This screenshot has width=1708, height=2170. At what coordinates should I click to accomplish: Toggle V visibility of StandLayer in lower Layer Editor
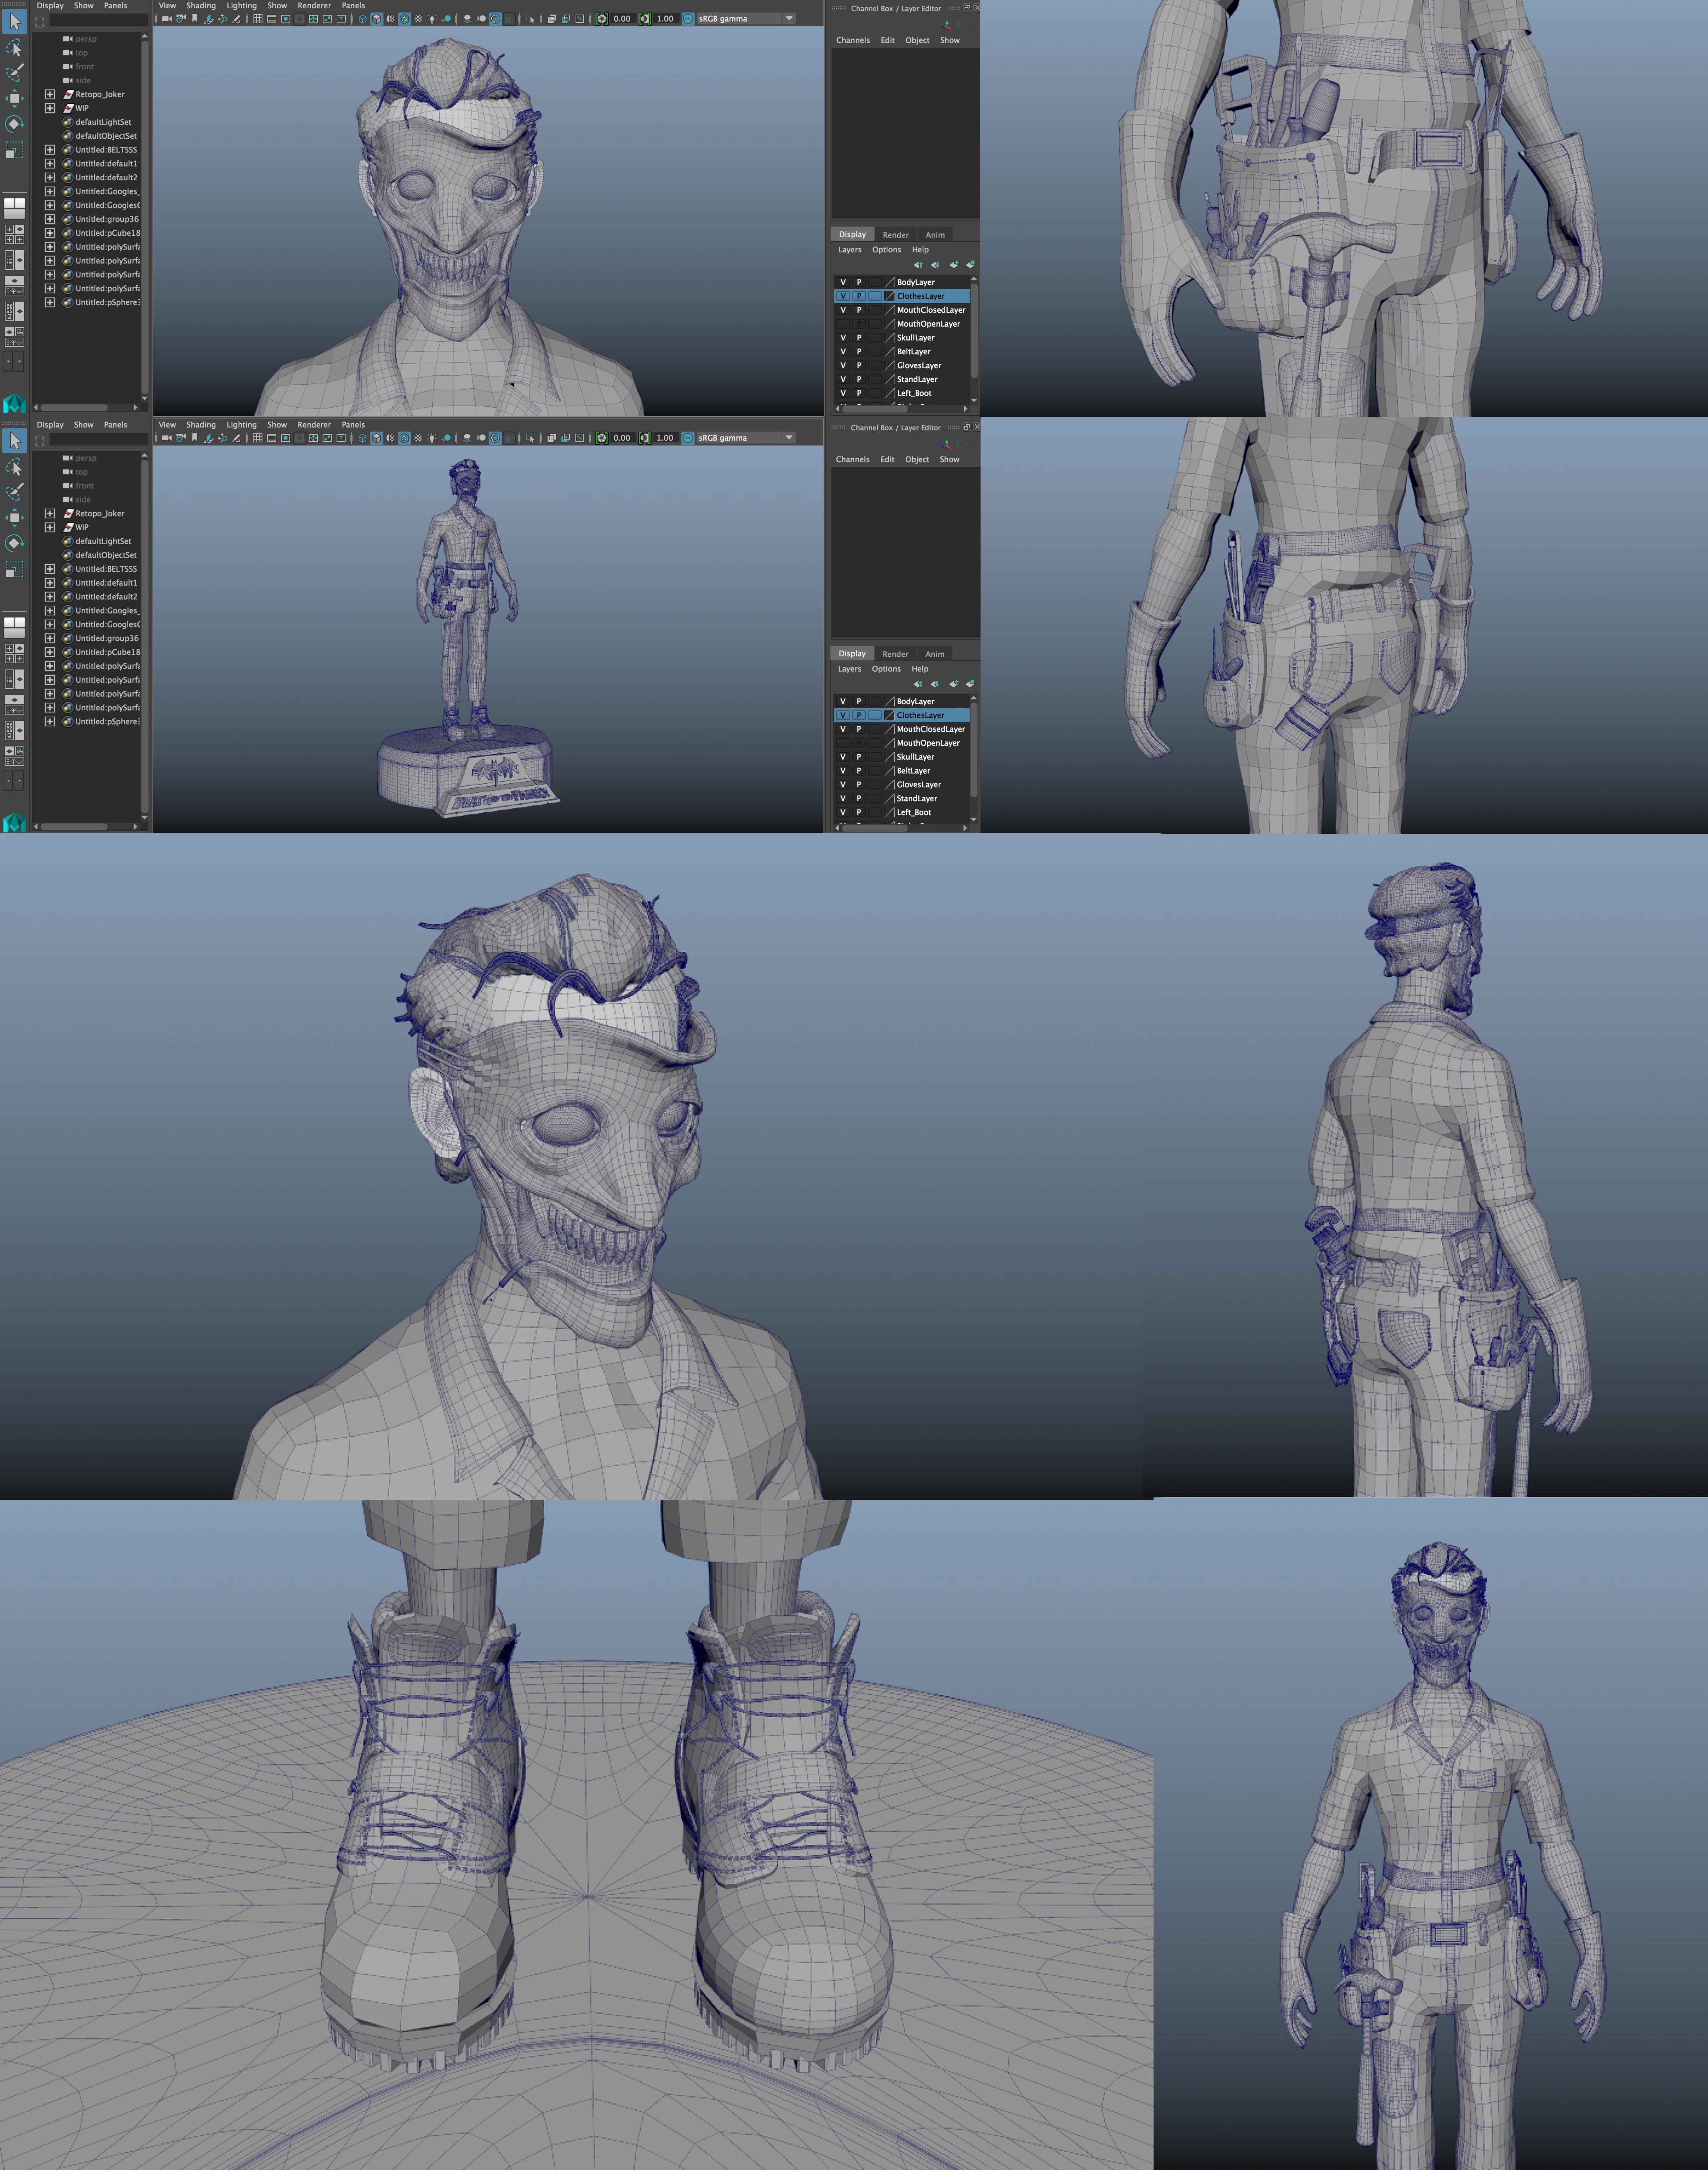point(843,799)
